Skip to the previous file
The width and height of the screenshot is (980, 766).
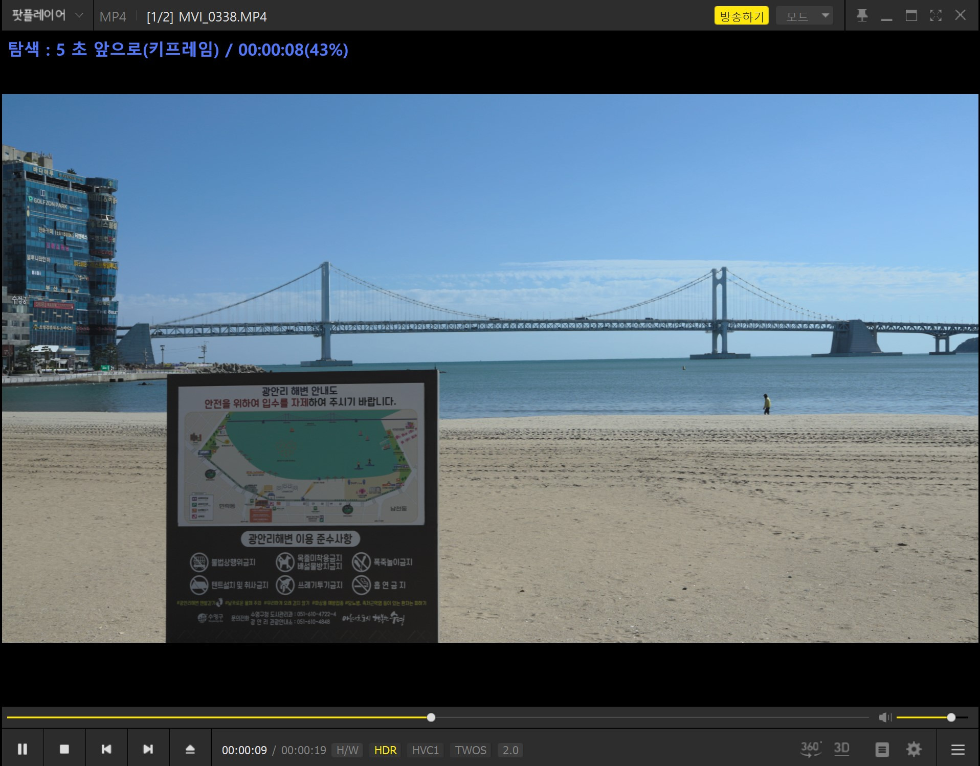106,749
